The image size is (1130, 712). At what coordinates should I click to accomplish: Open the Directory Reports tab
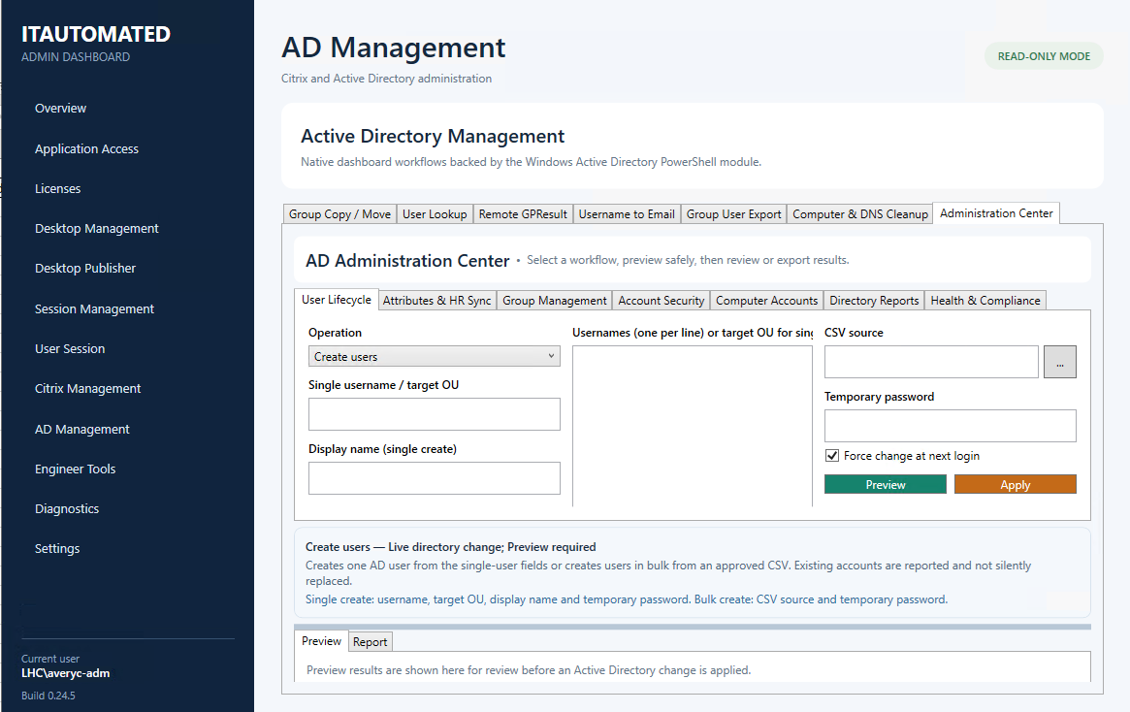(874, 301)
